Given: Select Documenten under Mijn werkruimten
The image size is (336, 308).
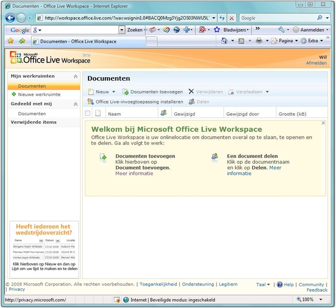Looking at the screenshot, I should (x=44, y=86).
